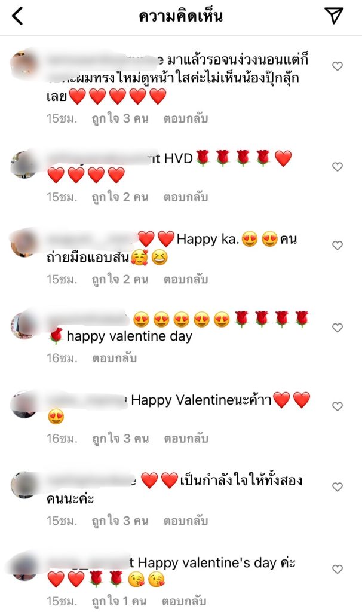The width and height of the screenshot is (362, 612).
Task: Reply to the 'Happy ka.' comment
Action: pyautogui.click(x=186, y=280)
